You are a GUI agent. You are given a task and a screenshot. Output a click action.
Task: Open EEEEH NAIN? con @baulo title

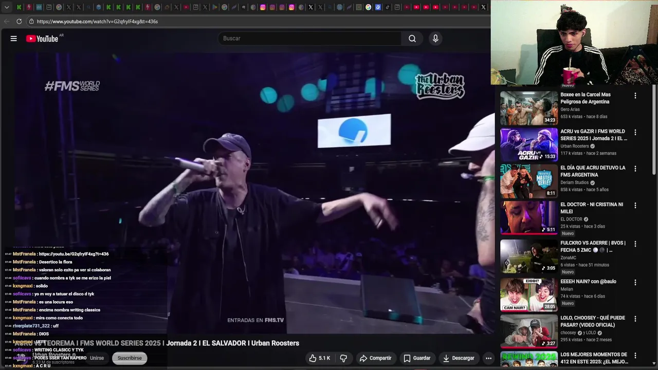(588, 282)
